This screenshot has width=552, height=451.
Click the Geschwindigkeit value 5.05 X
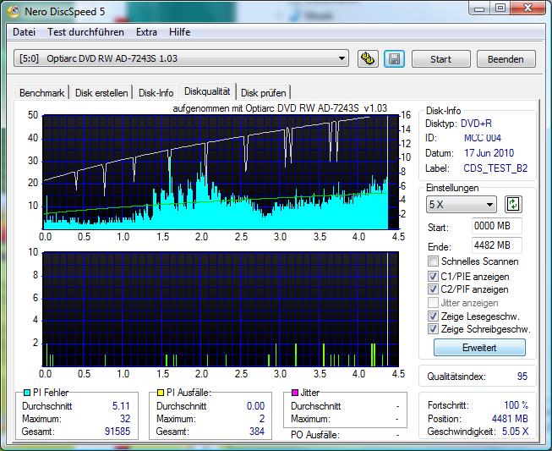(x=515, y=432)
